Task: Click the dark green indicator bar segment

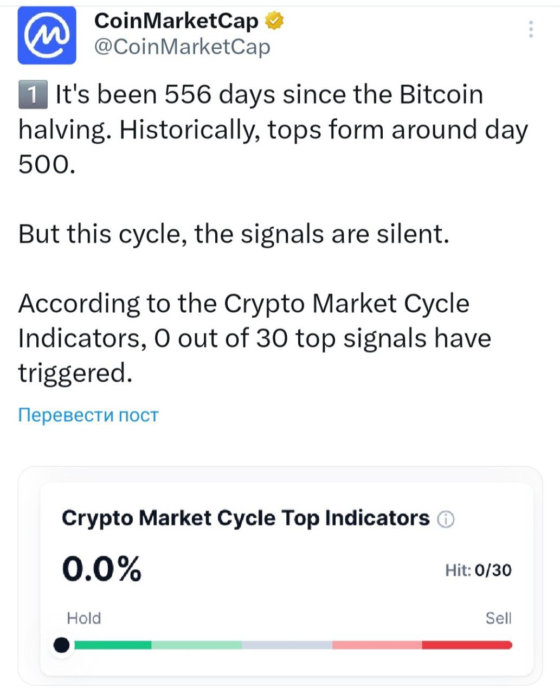Action: pos(113,645)
